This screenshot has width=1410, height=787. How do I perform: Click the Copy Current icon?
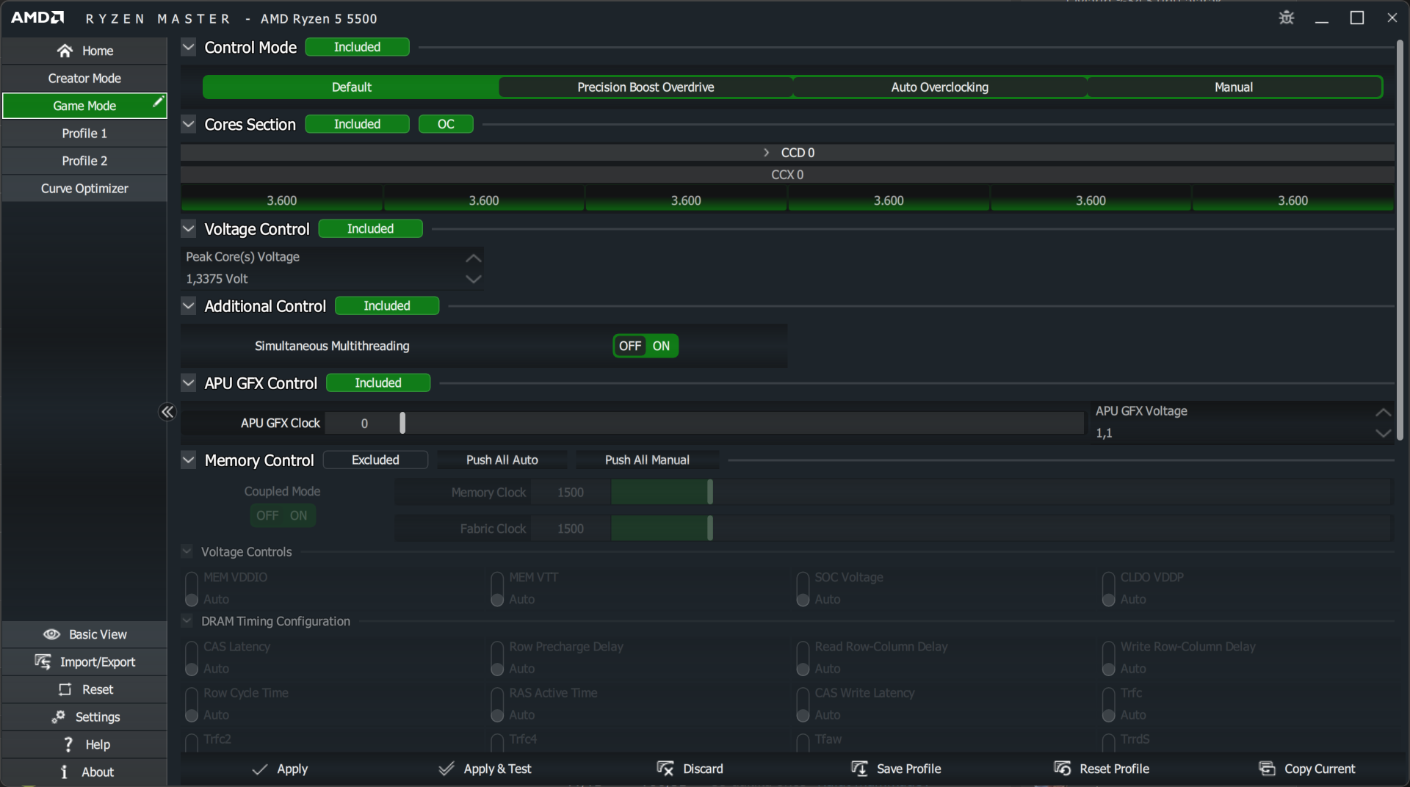[1267, 769]
